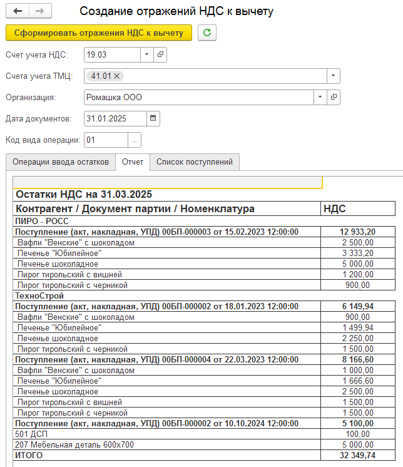Open the calendar date picker

pos(153,118)
